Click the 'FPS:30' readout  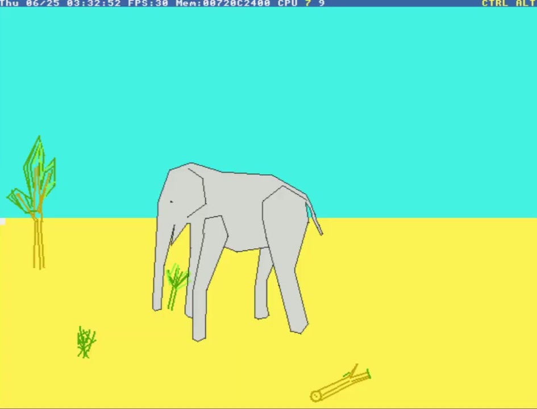click(x=148, y=3)
